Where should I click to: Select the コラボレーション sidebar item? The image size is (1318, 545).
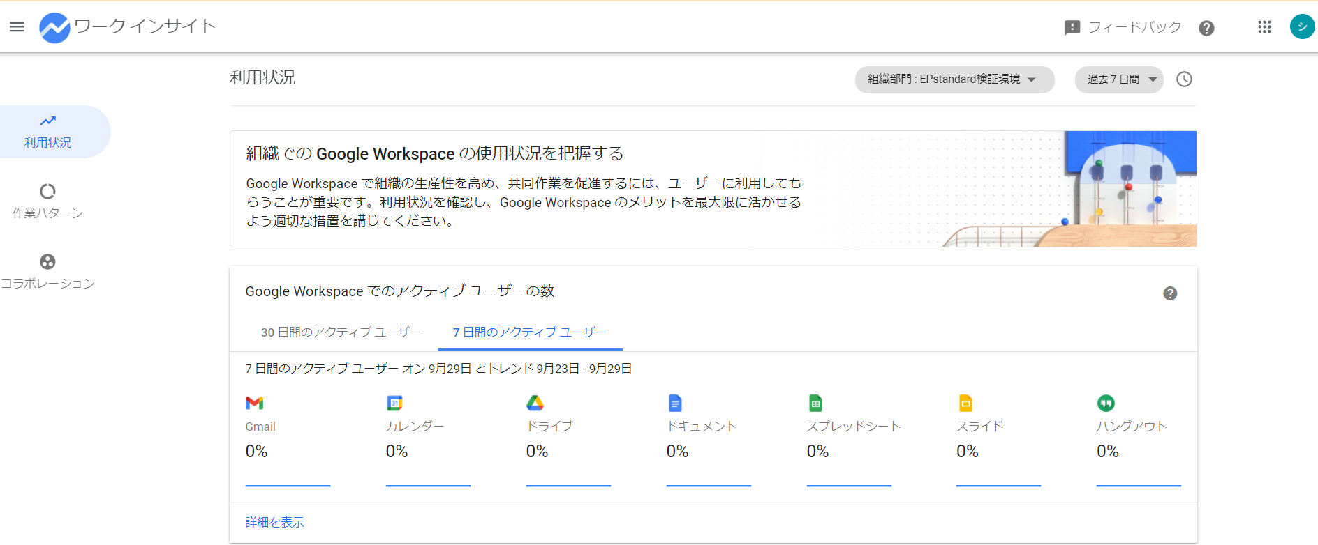coord(47,272)
